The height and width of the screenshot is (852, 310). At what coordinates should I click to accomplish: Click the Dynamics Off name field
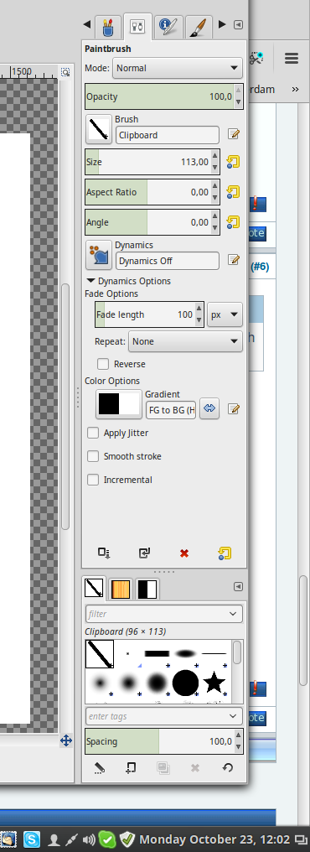pyautogui.click(x=168, y=261)
